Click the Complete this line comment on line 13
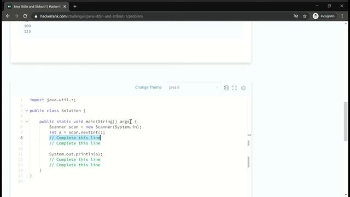 pos(75,165)
